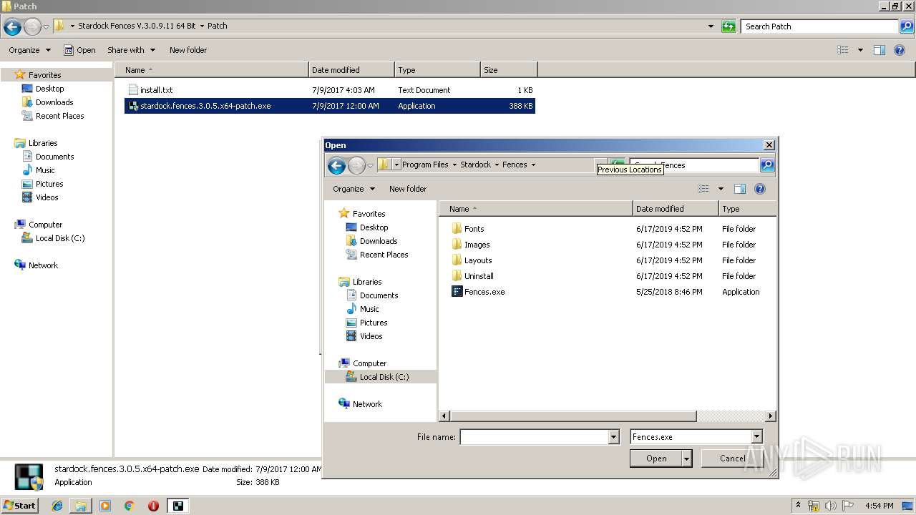Click refresh icon in Patch address bar
The image size is (916, 515).
click(x=729, y=26)
